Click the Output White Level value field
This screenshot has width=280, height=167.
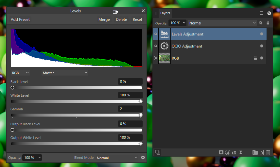point(130,137)
